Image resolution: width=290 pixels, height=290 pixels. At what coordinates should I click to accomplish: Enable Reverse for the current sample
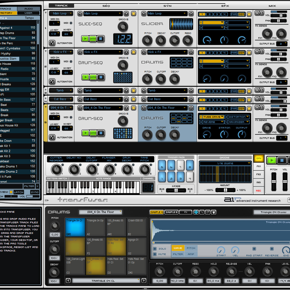272,249
